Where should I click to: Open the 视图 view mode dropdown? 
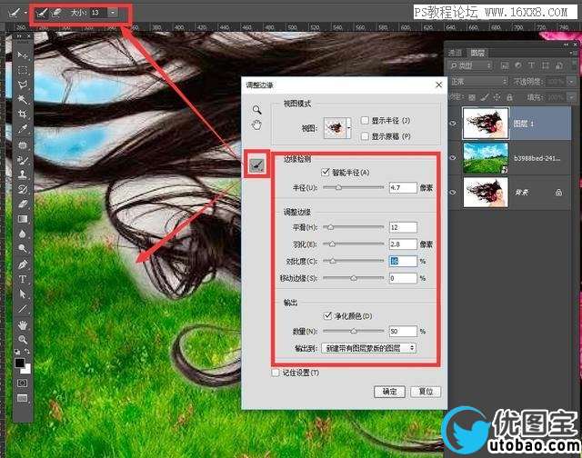click(348, 128)
